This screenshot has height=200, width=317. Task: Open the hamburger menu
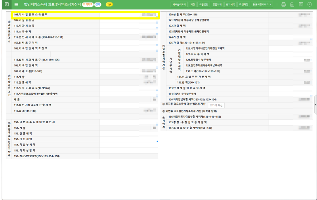(16, 4)
